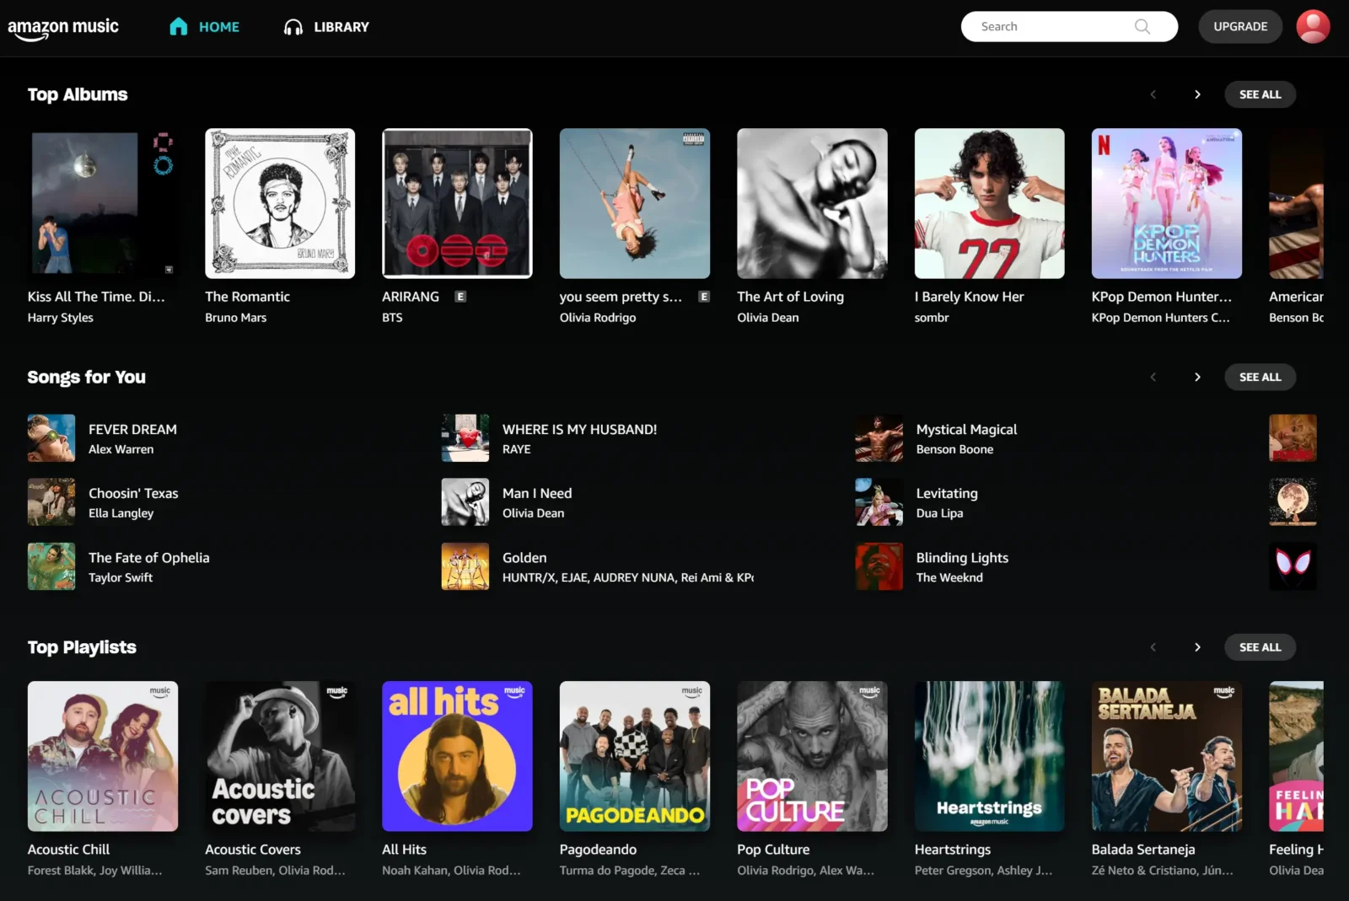Open the Balada Sertaneja playlist cover
The width and height of the screenshot is (1349, 901).
coord(1167,756)
